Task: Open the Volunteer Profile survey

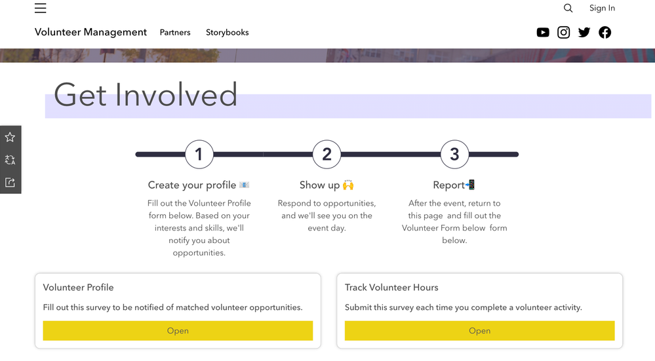Action: click(x=178, y=331)
